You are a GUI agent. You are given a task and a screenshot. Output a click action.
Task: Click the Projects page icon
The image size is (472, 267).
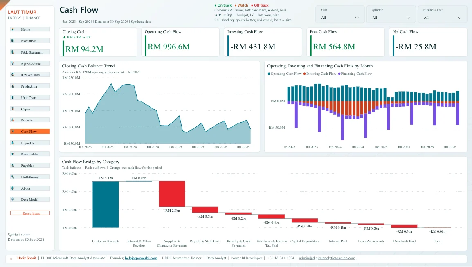tap(13, 120)
